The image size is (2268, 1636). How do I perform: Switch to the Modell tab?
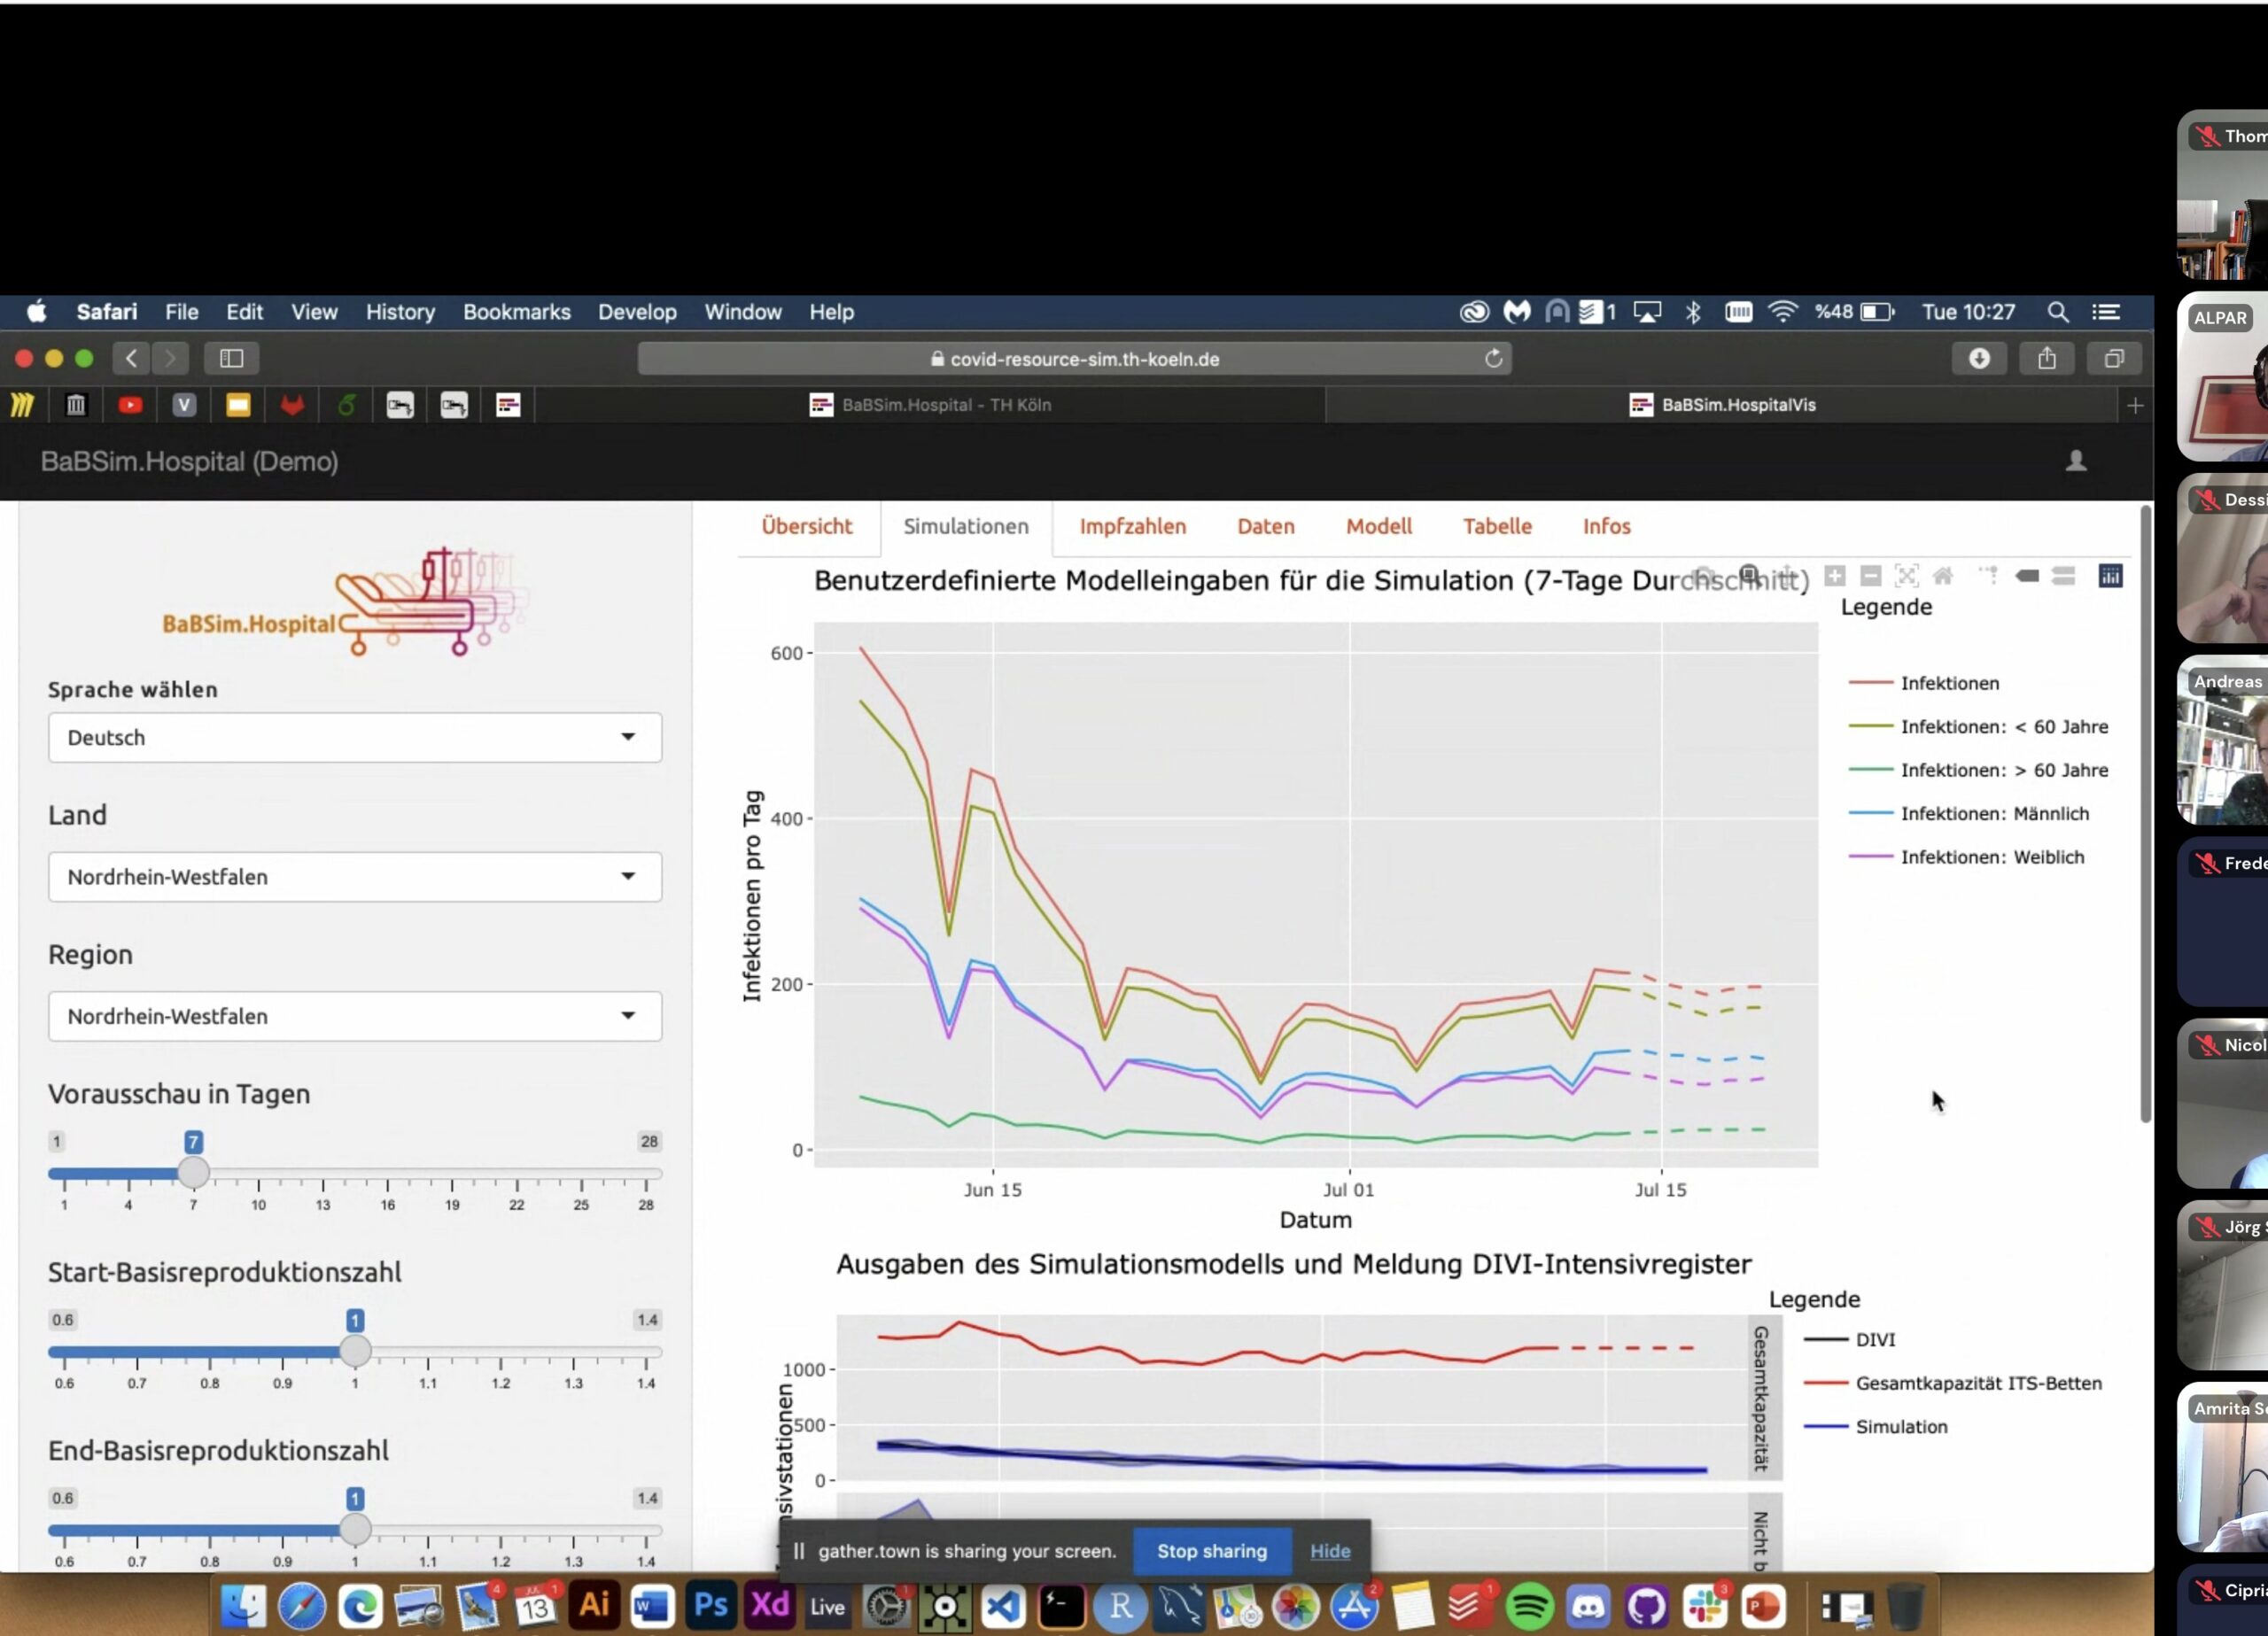pos(1378,527)
